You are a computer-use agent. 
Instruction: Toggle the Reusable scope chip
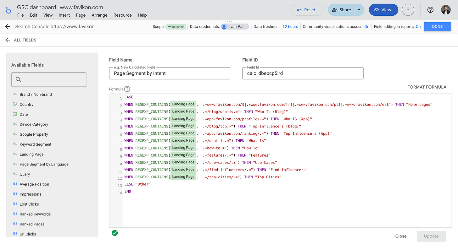tap(176, 27)
